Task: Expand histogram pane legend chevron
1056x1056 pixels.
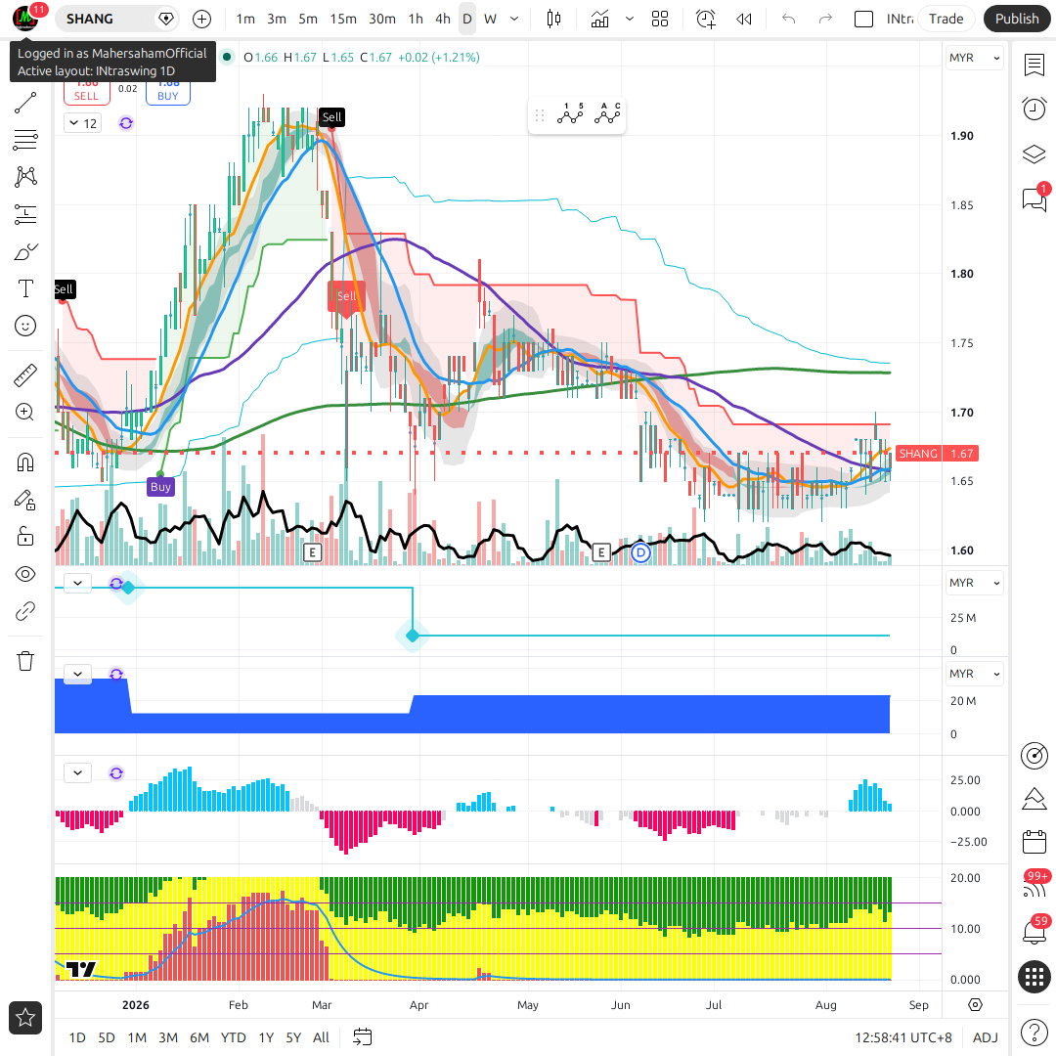Action: [x=77, y=772]
